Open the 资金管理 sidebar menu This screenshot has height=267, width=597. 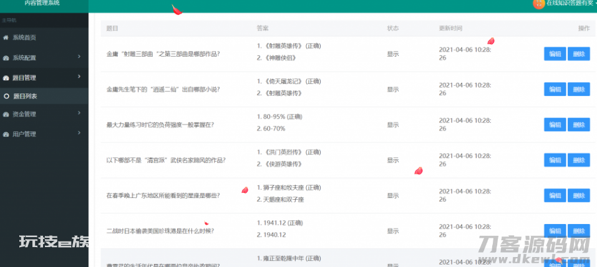point(44,115)
